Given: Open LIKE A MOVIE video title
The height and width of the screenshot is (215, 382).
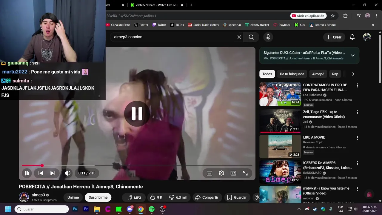Looking at the screenshot, I should (x=314, y=137).
